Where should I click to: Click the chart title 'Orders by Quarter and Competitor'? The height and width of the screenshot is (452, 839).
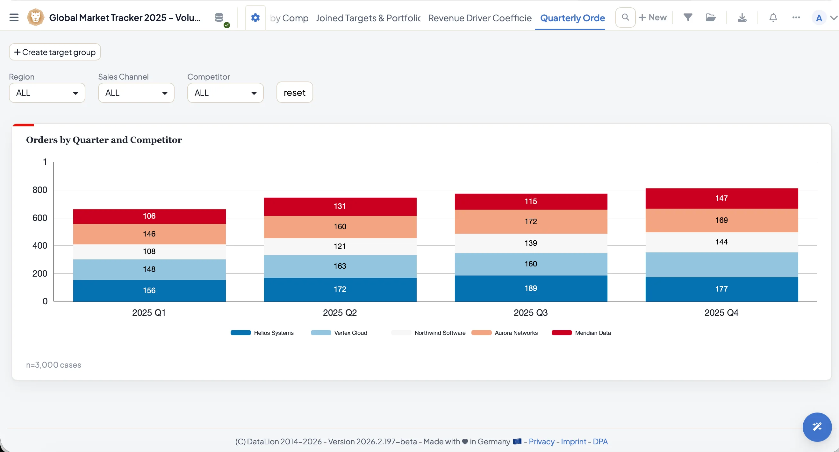click(x=104, y=140)
